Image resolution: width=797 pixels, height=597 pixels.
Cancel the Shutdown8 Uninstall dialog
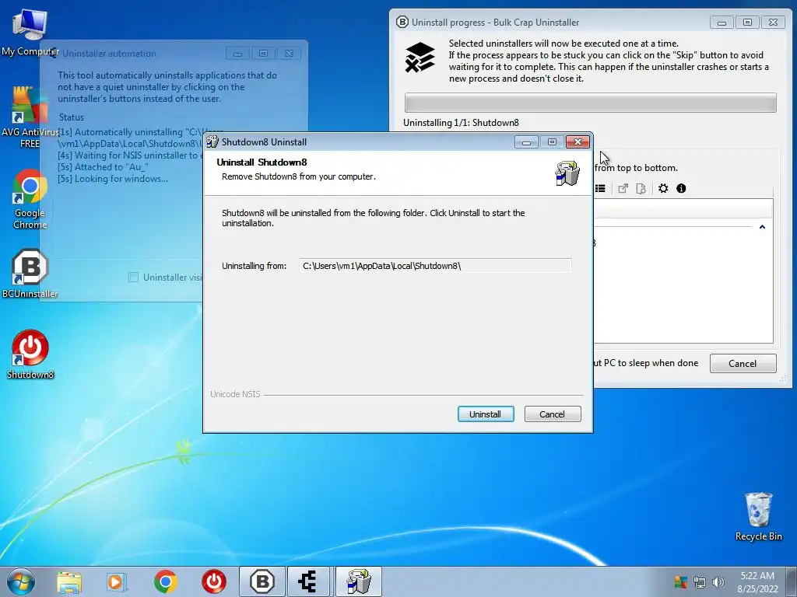click(552, 414)
